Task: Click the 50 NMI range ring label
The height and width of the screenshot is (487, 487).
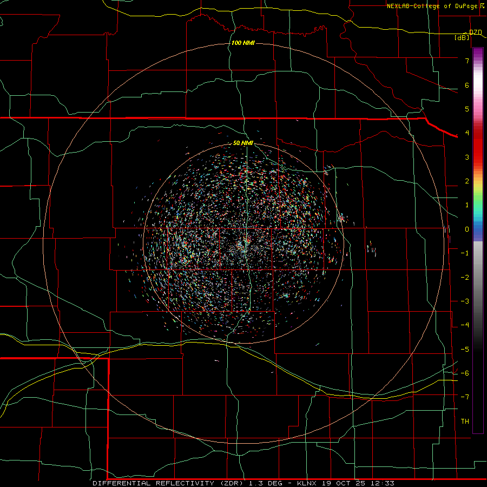Action: coord(243,143)
